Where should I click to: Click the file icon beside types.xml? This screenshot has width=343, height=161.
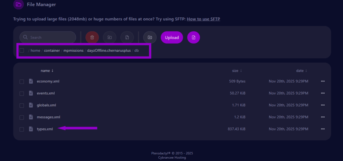click(x=31, y=129)
